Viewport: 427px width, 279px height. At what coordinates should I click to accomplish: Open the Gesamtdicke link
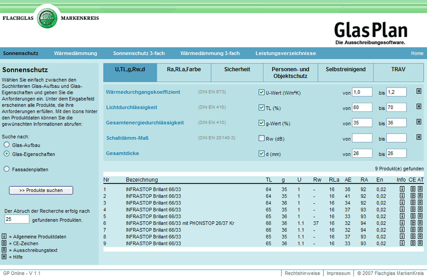click(122, 153)
